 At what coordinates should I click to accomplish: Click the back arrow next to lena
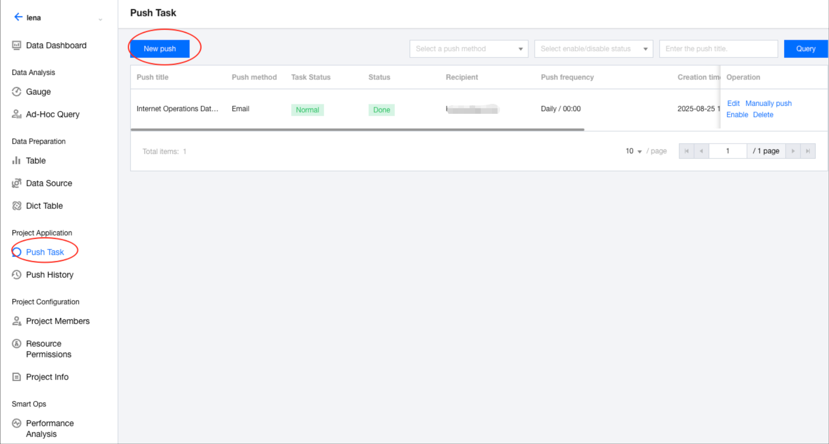point(18,17)
